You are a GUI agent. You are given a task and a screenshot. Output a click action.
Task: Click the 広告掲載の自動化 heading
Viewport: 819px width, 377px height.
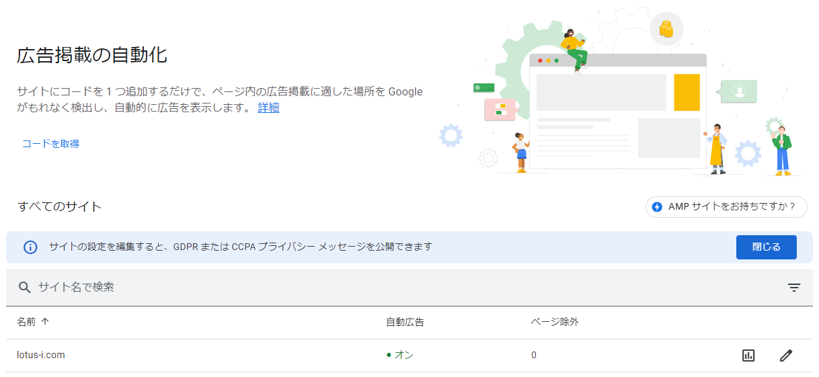click(91, 56)
